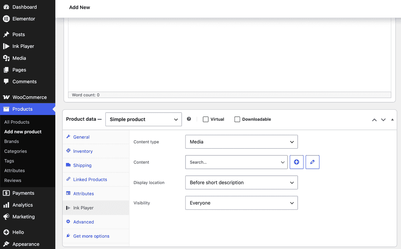The height and width of the screenshot is (249, 401).
Task: Click the Payments dollar icon
Action: click(x=6, y=193)
